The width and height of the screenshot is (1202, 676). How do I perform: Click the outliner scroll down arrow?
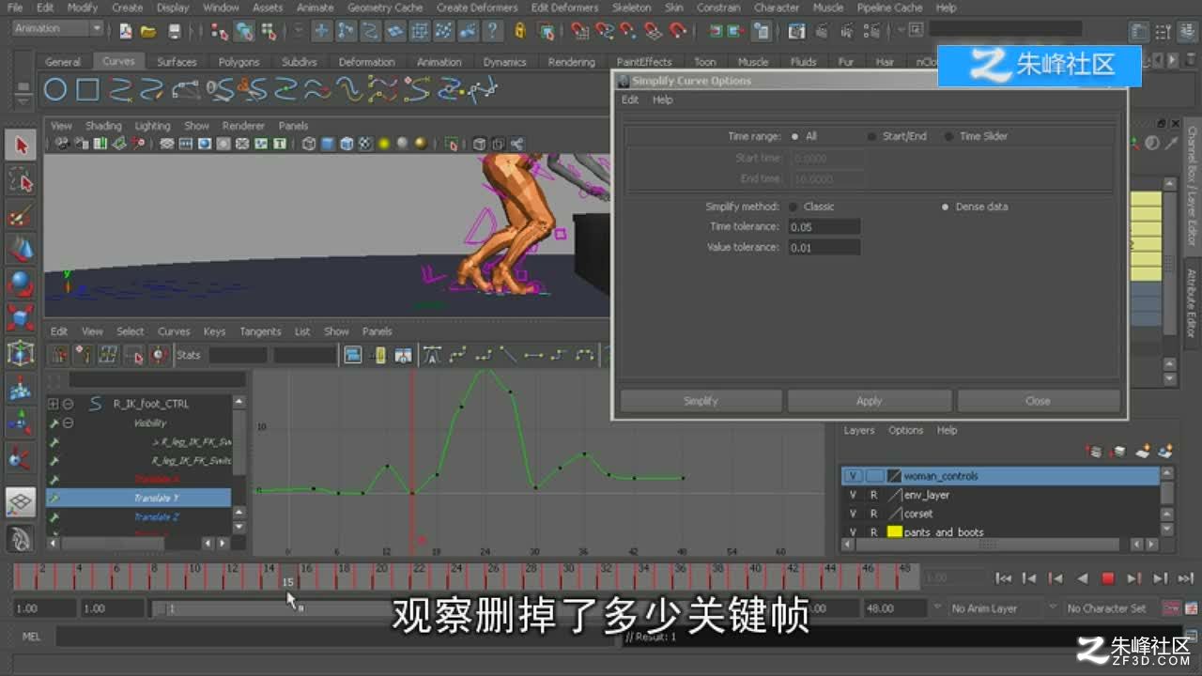pos(239,528)
